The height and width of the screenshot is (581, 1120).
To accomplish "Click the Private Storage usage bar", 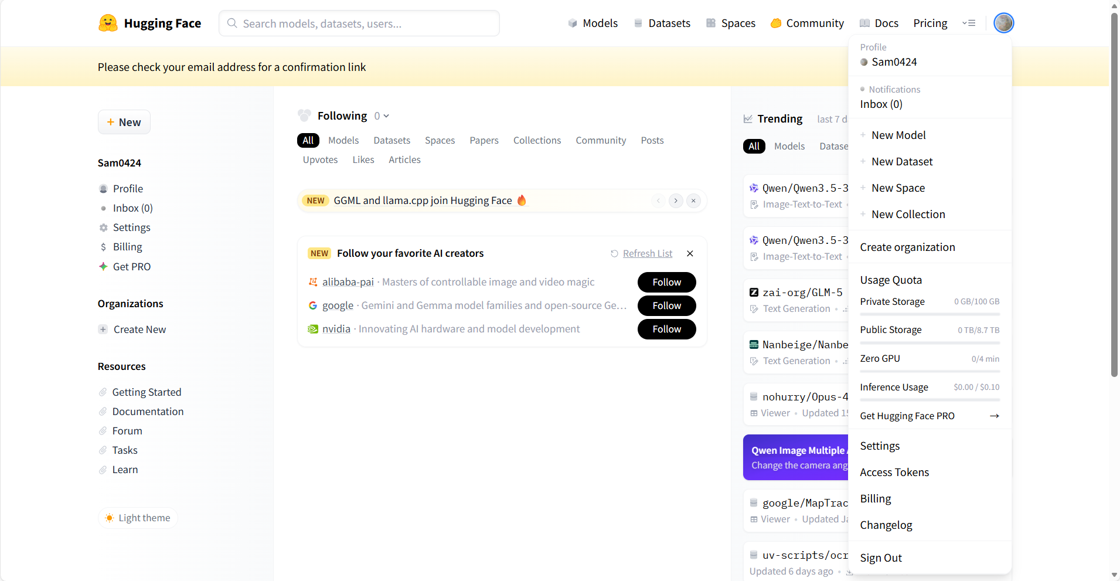I will (930, 315).
